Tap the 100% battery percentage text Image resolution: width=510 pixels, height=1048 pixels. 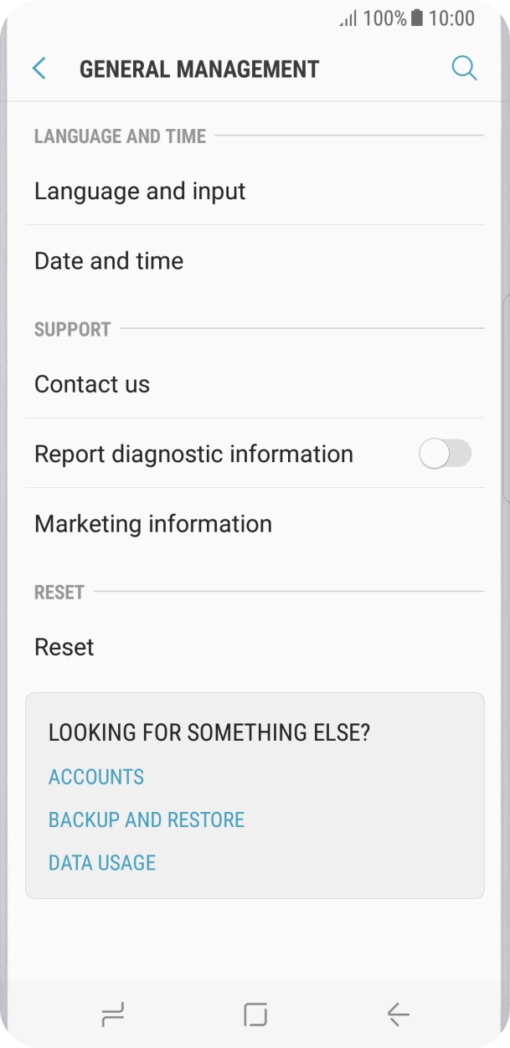tap(384, 18)
